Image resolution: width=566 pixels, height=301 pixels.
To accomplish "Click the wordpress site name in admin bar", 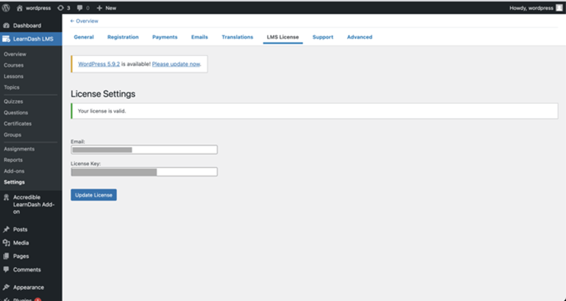I will (x=38, y=8).
